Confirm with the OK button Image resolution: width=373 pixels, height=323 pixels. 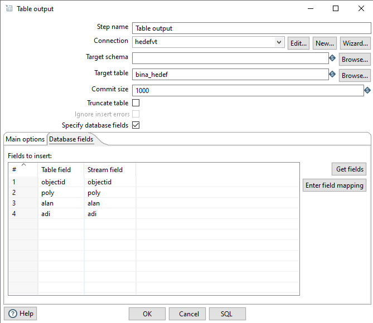click(147, 314)
